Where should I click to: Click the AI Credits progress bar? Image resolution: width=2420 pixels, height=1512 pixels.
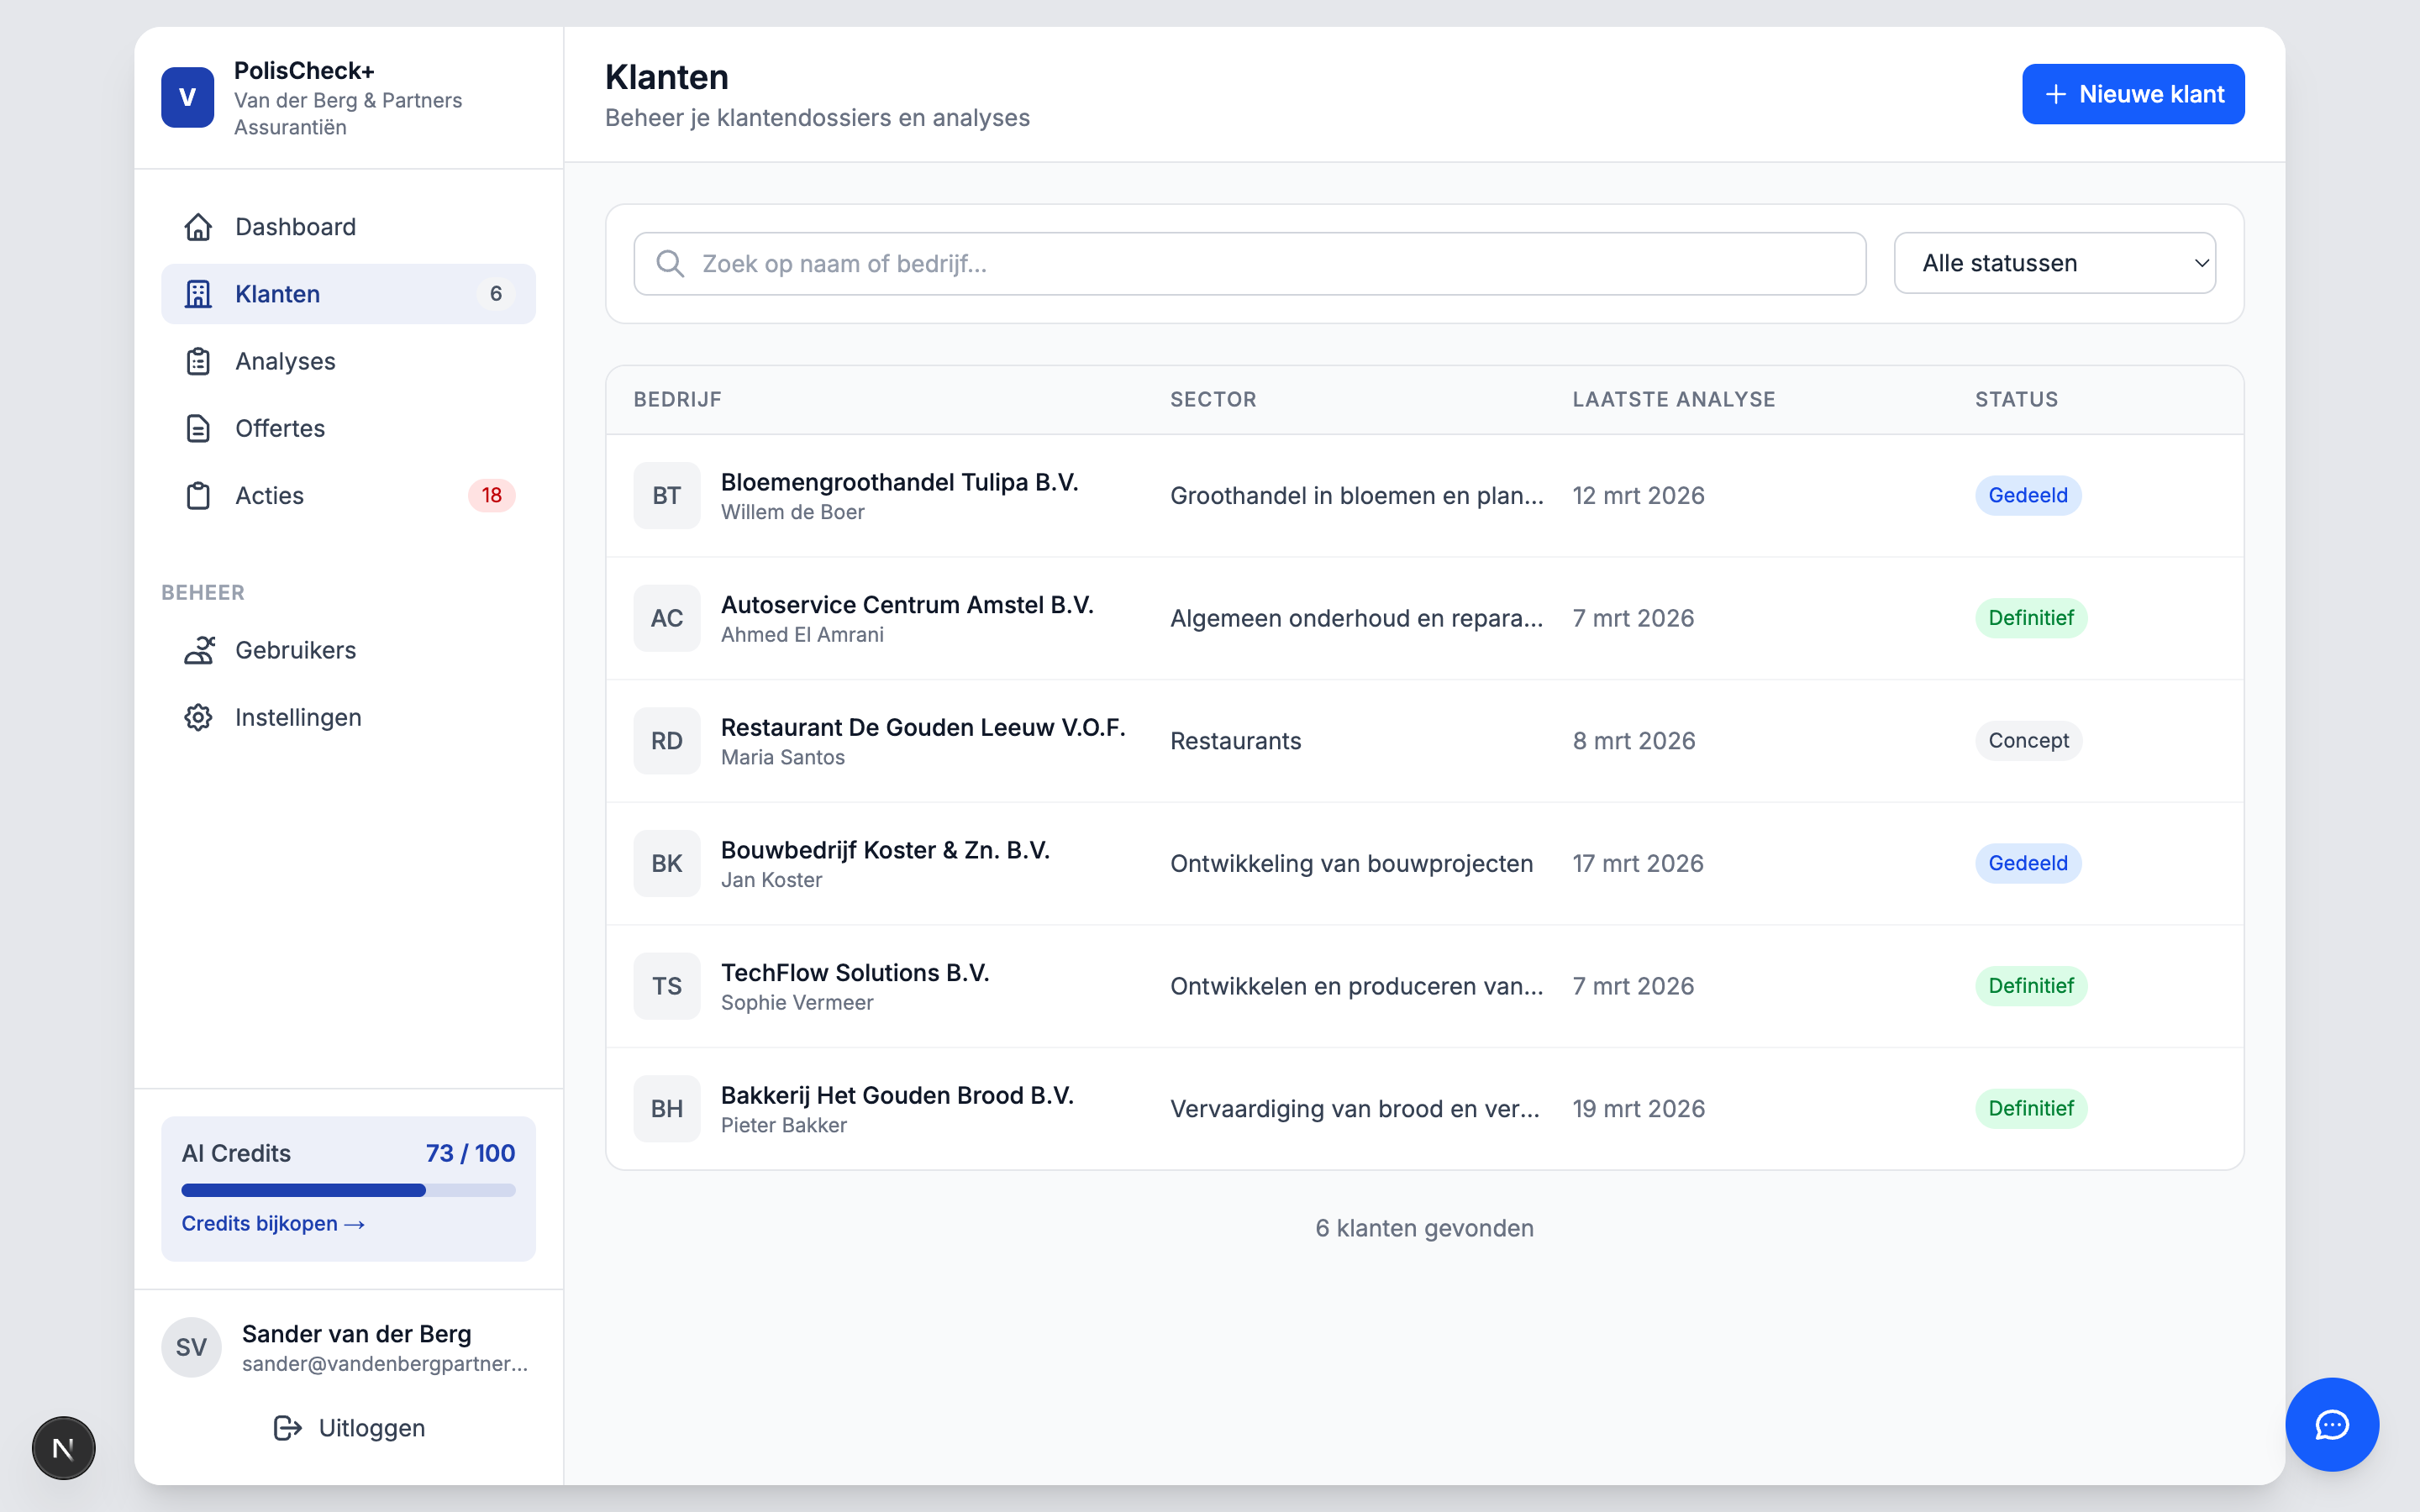pos(348,1190)
